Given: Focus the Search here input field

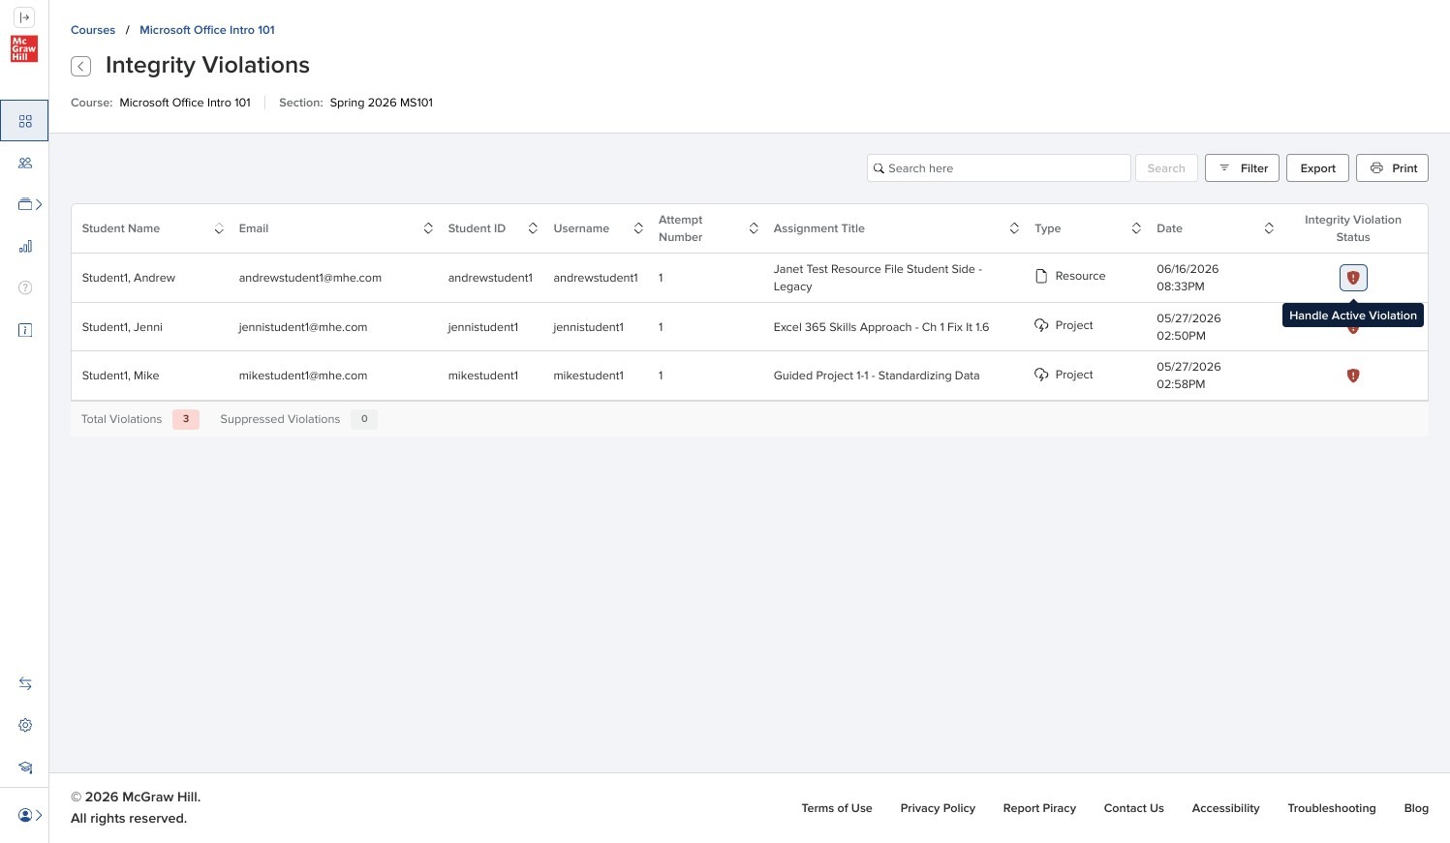Looking at the screenshot, I should point(999,168).
